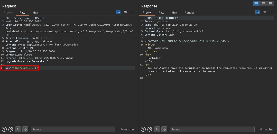Go to next match in Response search

coord(164,129)
